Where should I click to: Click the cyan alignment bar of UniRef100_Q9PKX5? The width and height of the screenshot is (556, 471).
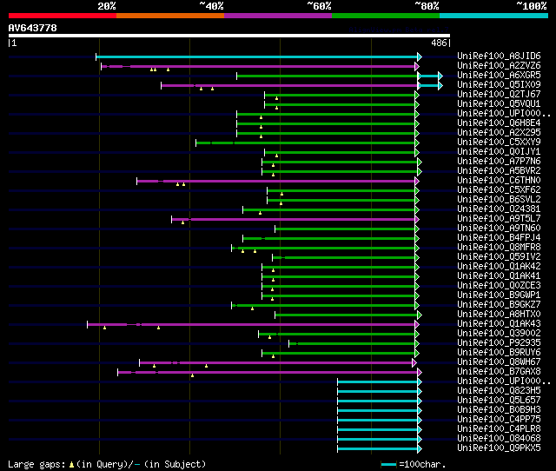378,449
